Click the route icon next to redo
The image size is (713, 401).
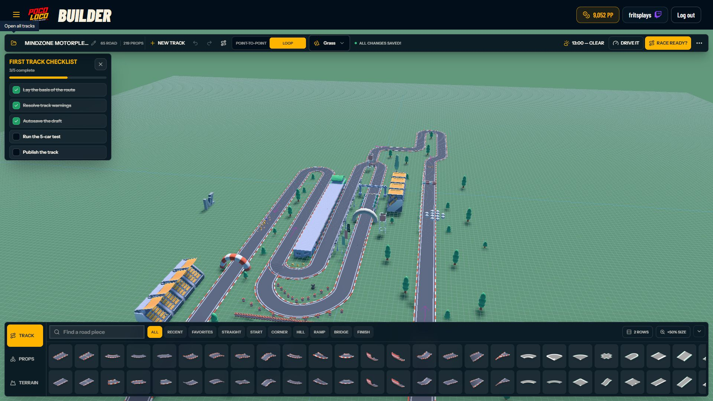[x=224, y=43]
